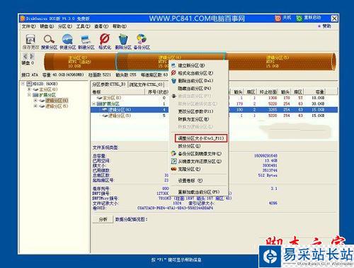
Task: Open the 硬盘 Disk menu
Action: tap(47, 26)
